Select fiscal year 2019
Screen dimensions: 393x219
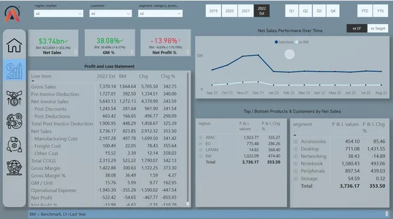point(213,11)
